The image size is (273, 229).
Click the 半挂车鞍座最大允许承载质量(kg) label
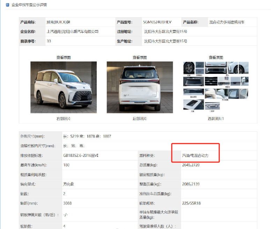coord(158,215)
